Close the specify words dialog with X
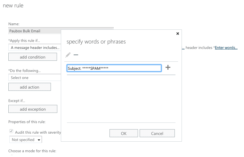This screenshot has width=244, height=157. (178, 33)
